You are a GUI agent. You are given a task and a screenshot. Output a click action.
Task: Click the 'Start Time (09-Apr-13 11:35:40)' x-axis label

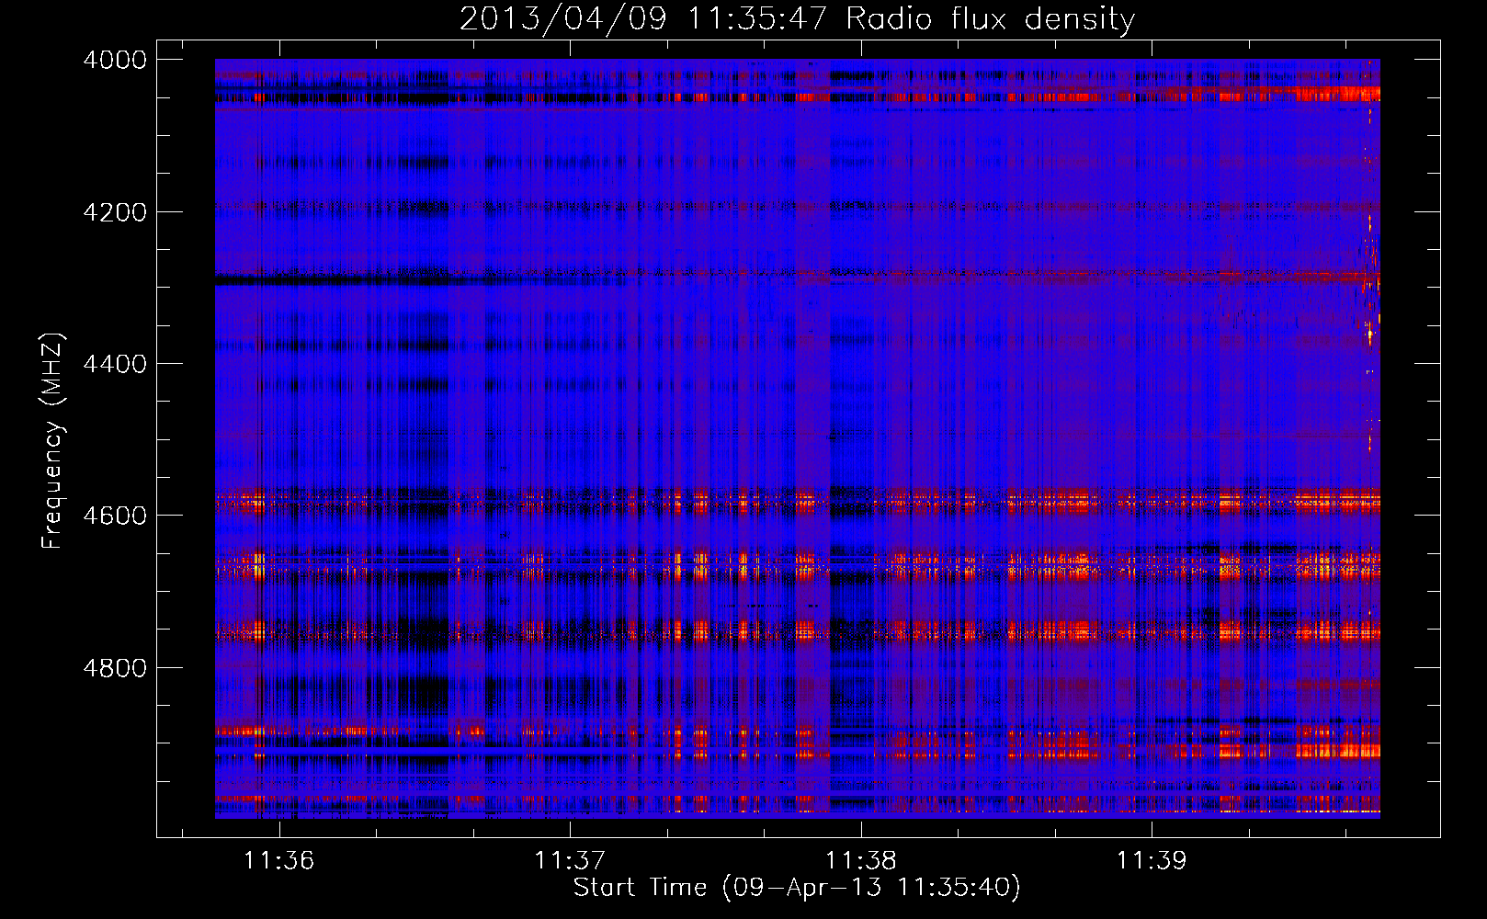pyautogui.click(x=797, y=888)
